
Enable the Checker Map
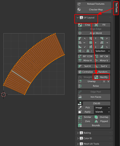[94, 10]
